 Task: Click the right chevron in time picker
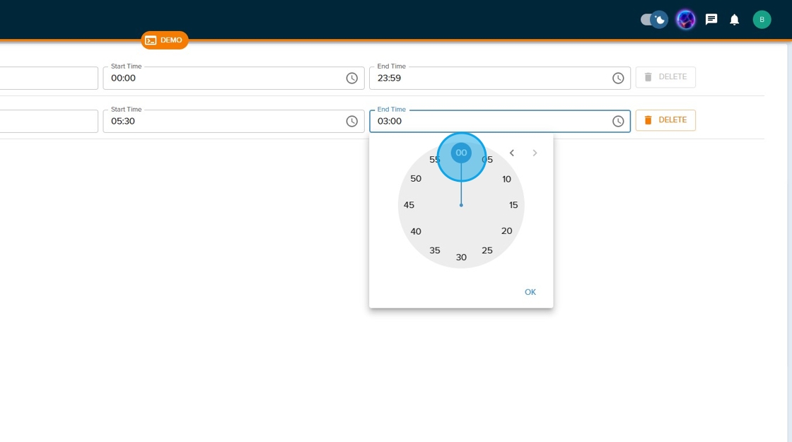click(x=535, y=153)
